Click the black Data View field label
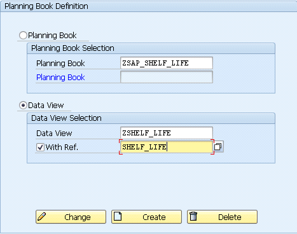This screenshot has height=234, width=297. 54,134
